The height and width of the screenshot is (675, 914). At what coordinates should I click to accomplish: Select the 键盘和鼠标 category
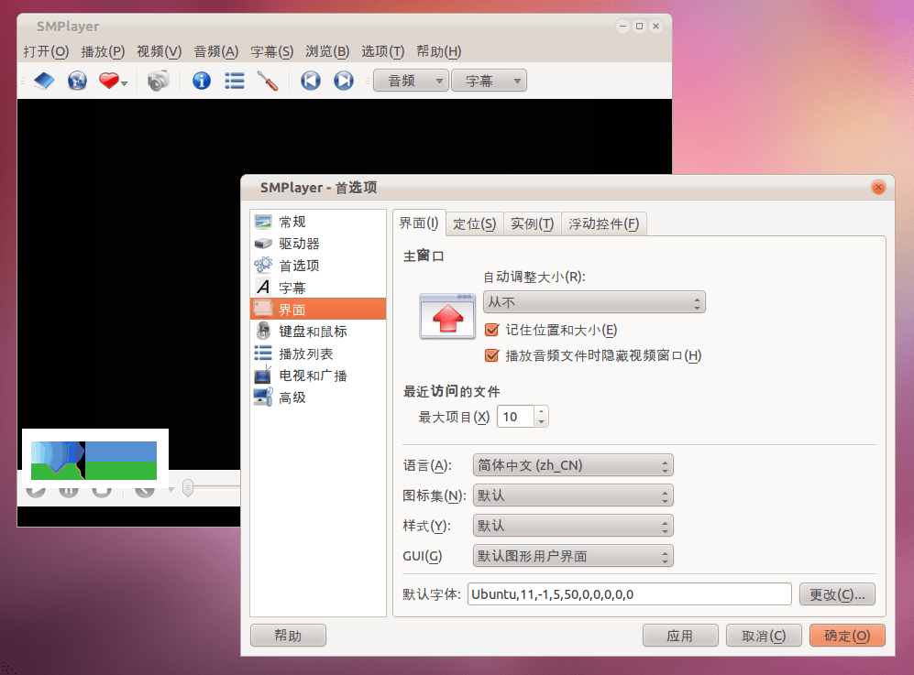tap(318, 332)
